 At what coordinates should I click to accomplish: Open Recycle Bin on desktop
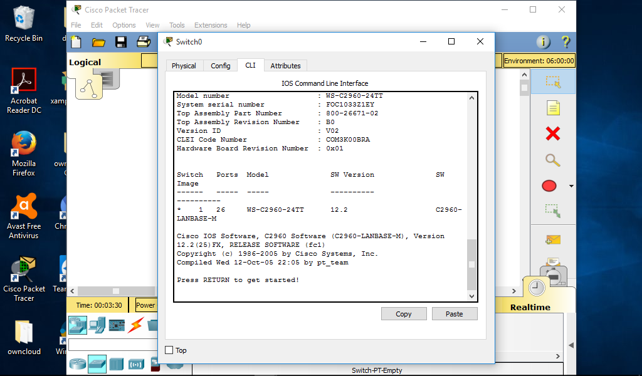tap(23, 24)
